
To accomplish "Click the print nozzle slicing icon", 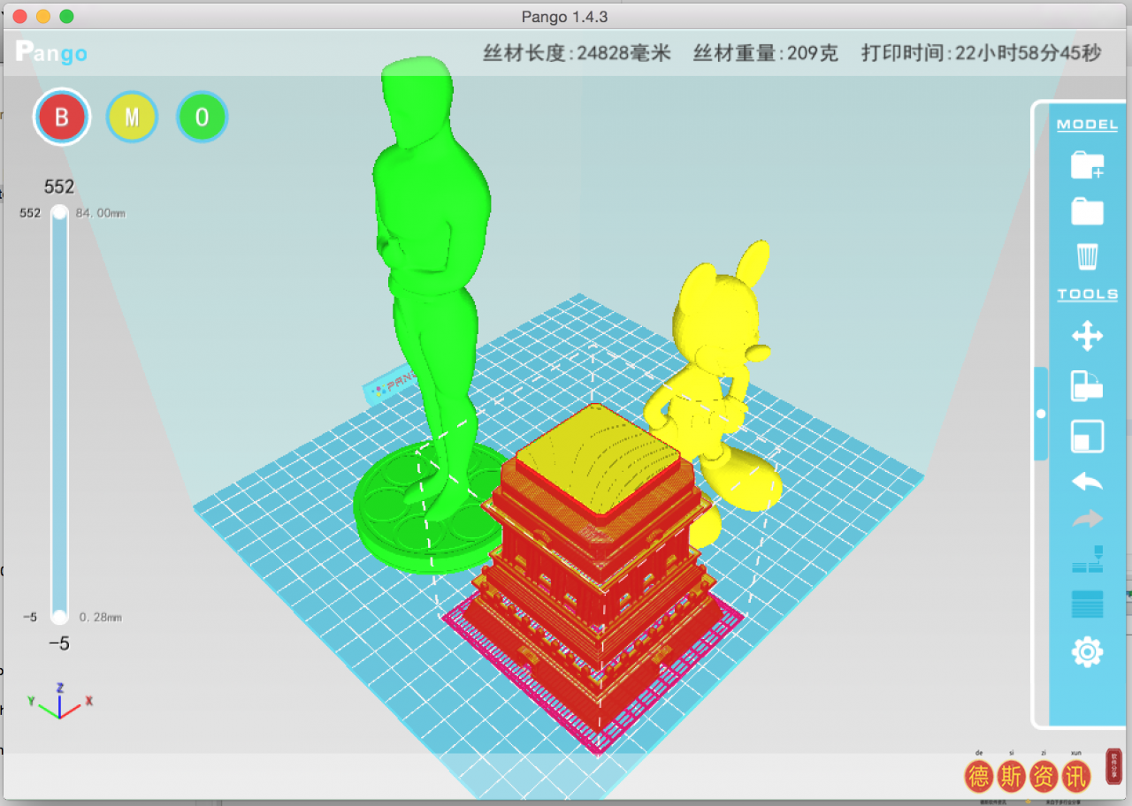I will [1087, 559].
